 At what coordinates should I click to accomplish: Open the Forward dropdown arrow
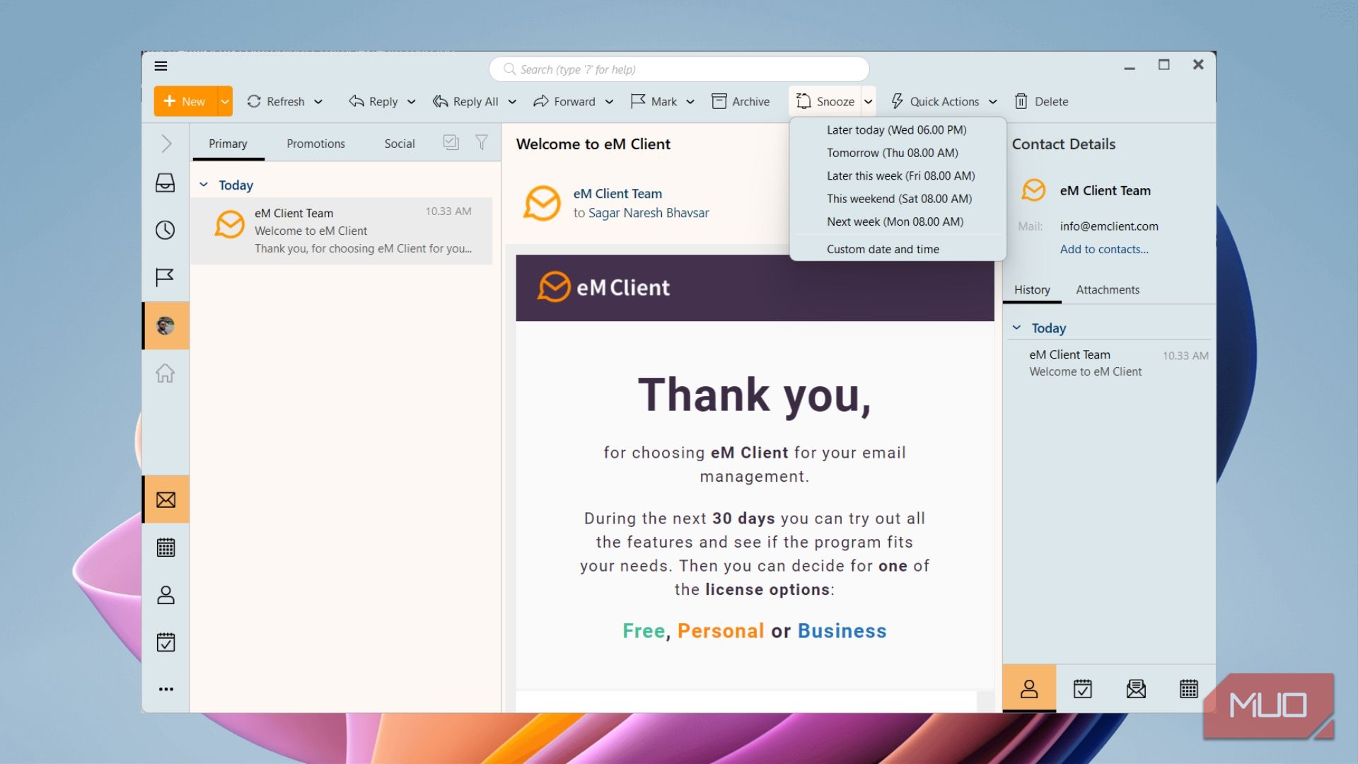point(609,102)
